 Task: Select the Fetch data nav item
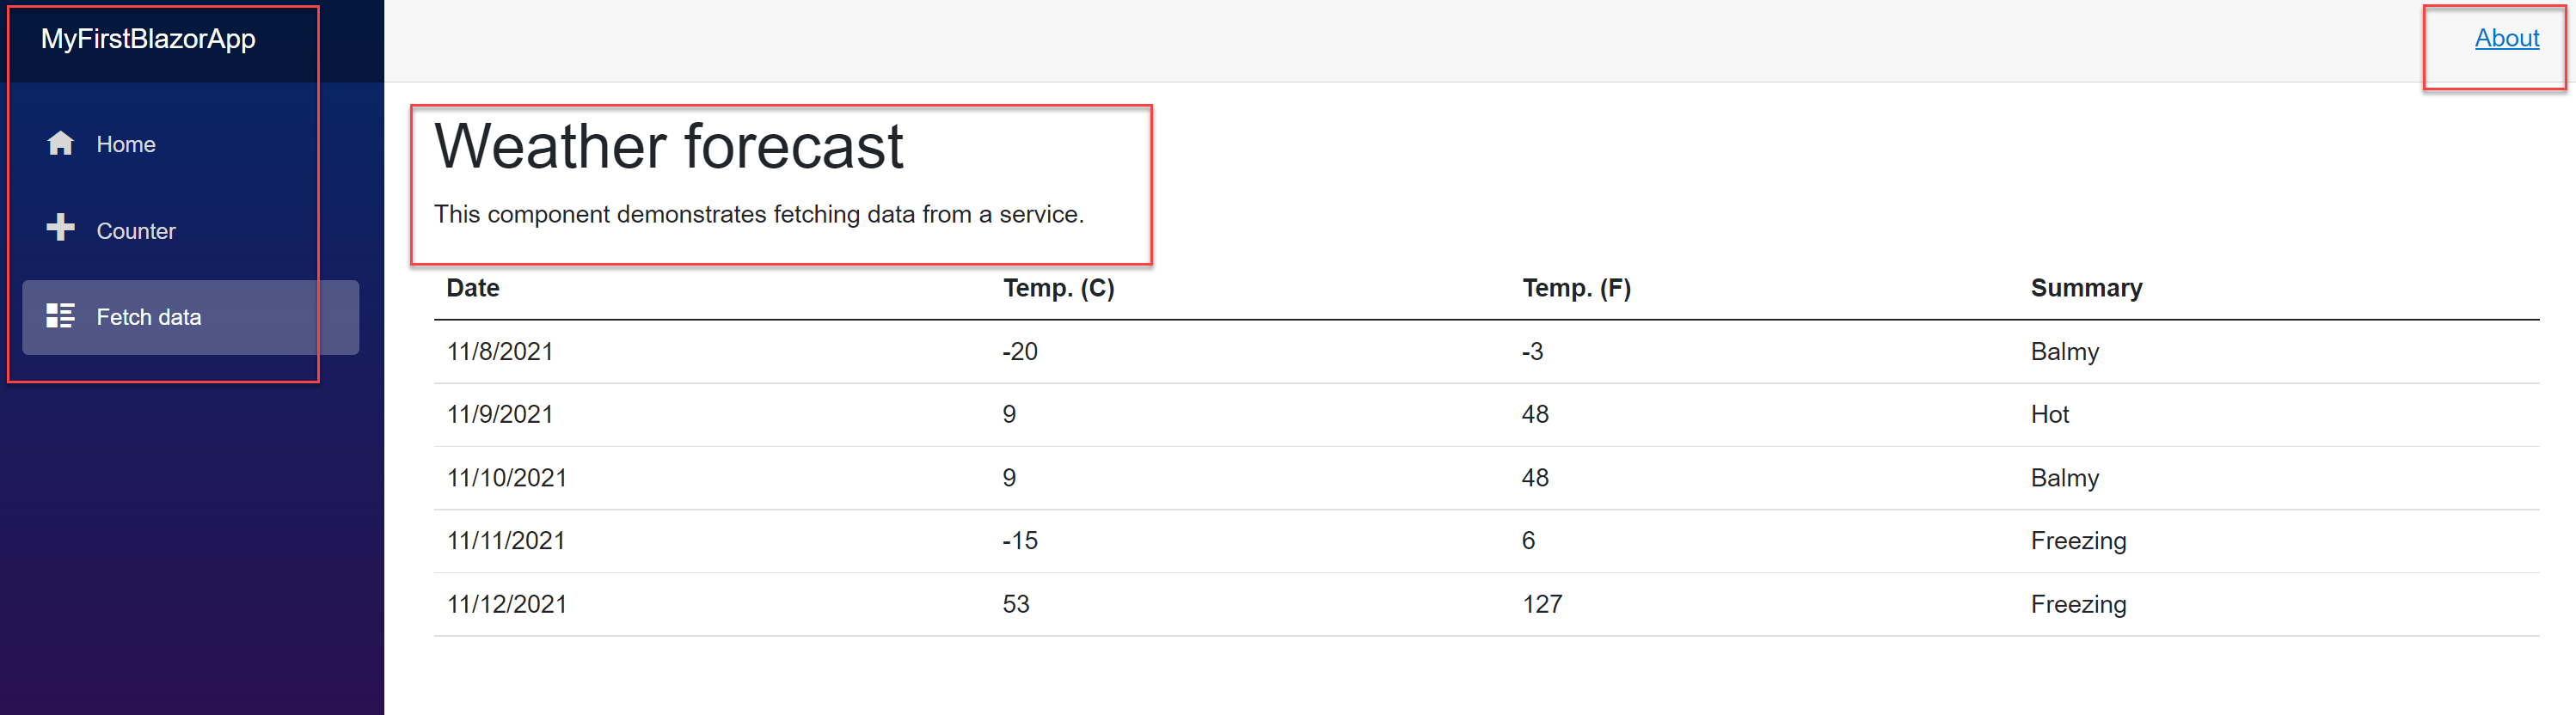tap(148, 317)
